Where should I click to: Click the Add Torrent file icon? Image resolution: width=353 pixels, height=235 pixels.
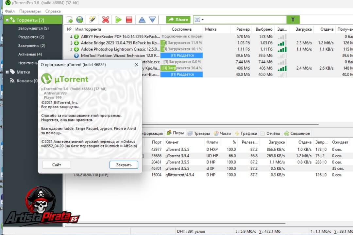click(70, 20)
